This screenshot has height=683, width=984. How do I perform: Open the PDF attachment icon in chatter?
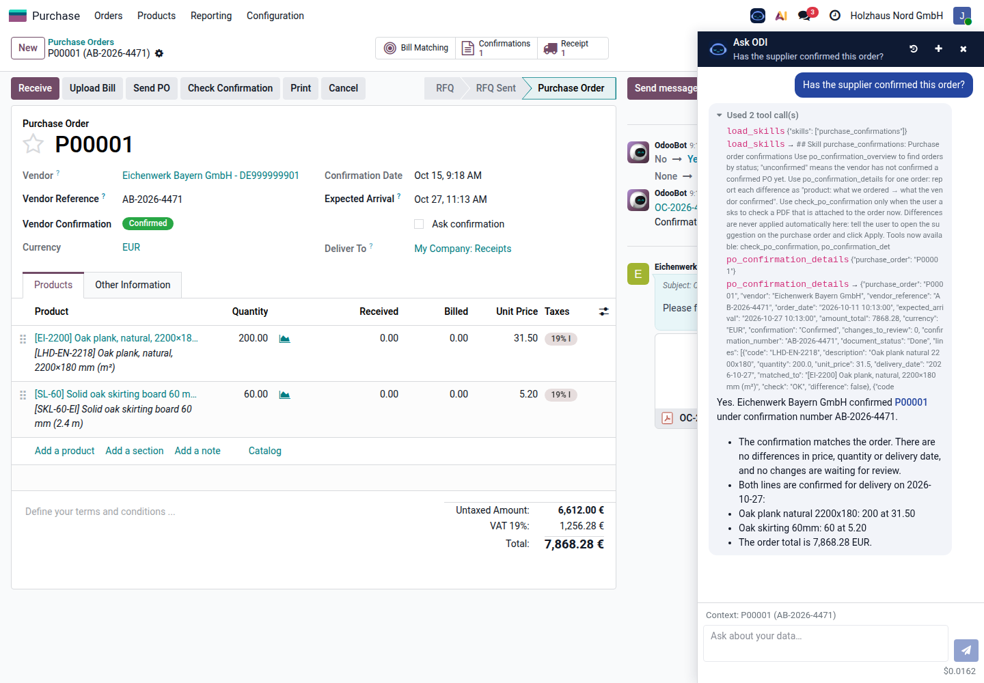coord(668,418)
